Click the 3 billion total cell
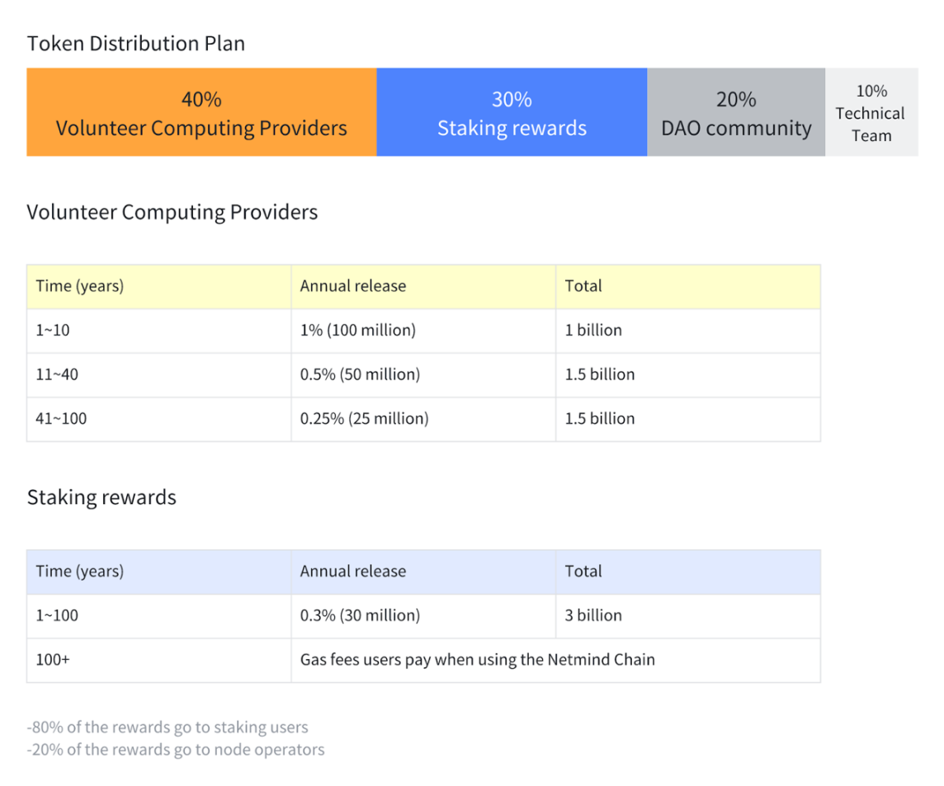The image size is (944, 786). click(x=688, y=615)
